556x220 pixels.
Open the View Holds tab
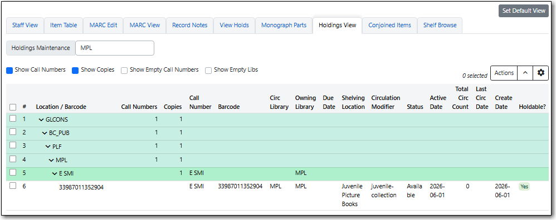coord(235,26)
